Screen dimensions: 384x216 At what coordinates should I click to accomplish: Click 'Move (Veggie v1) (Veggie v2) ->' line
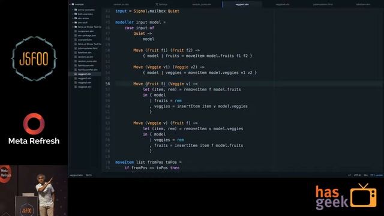169,67
